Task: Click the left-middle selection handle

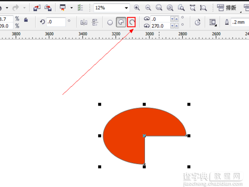Action: (100, 136)
